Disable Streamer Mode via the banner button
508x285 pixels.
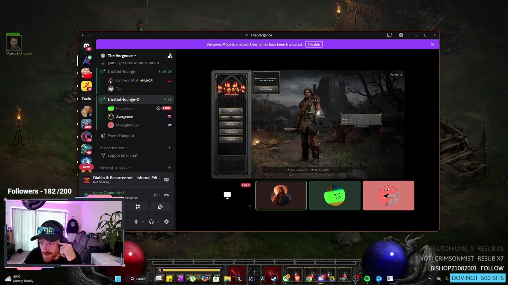(314, 44)
